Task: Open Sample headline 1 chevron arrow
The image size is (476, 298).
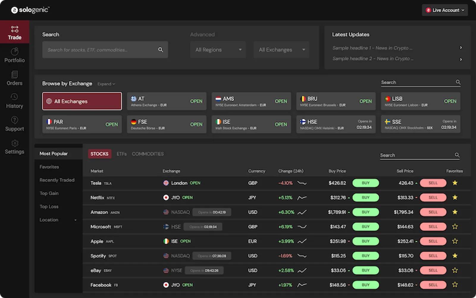Action: coord(461,48)
